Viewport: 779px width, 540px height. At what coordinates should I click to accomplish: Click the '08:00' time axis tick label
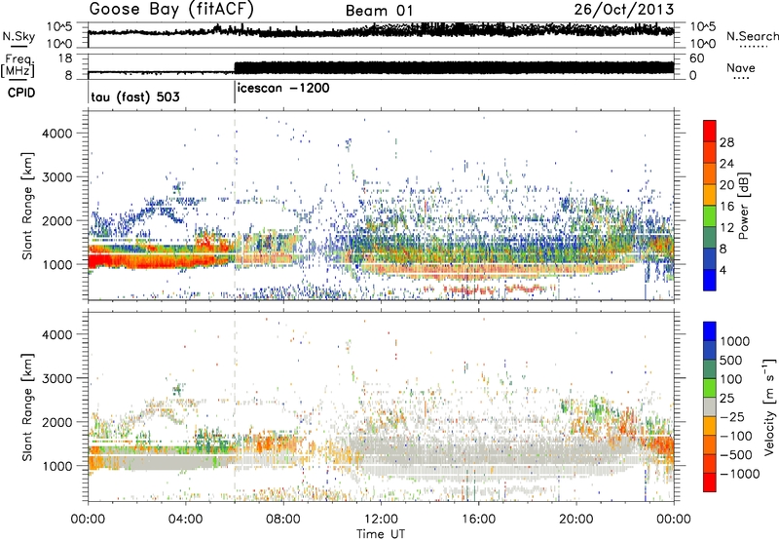coord(282,520)
